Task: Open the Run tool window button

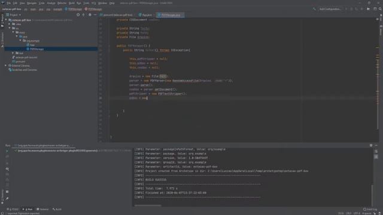Action: (28, 209)
